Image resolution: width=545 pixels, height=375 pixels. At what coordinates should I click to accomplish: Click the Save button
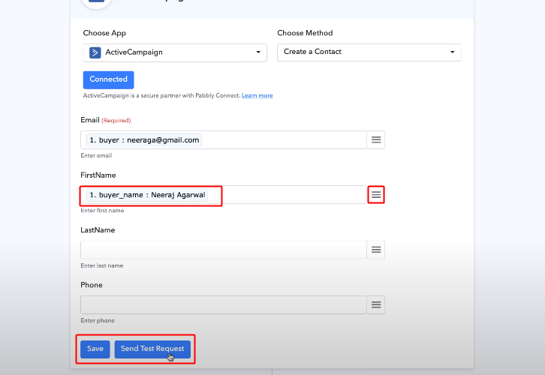(95, 349)
